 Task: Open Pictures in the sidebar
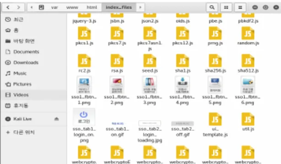point(34,84)
